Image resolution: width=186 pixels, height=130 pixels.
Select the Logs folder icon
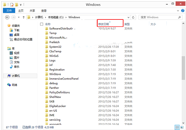(x=47, y=61)
